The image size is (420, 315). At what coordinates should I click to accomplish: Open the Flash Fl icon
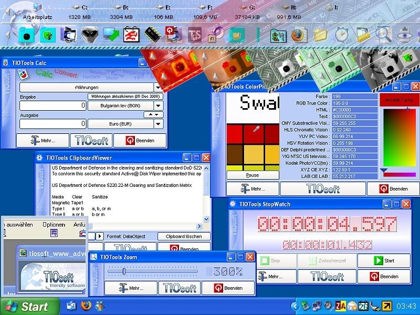(x=215, y=35)
